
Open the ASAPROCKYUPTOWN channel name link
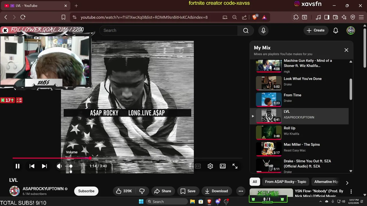click(43, 189)
